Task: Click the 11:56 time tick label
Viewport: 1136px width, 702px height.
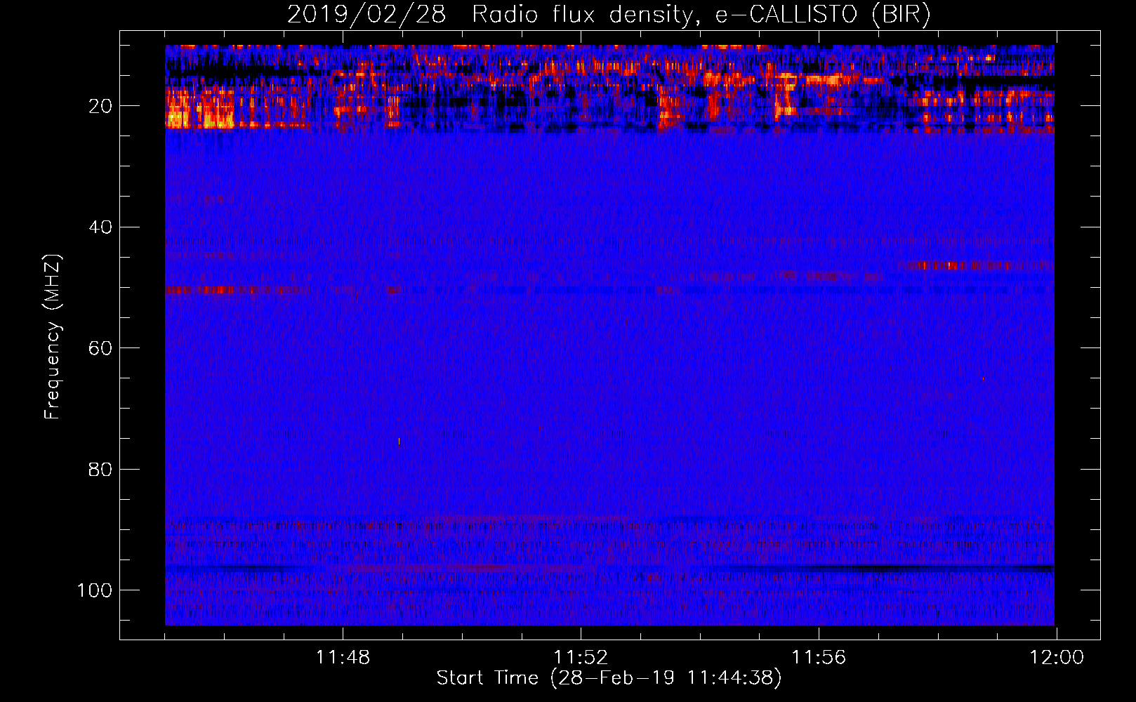Action: point(819,658)
